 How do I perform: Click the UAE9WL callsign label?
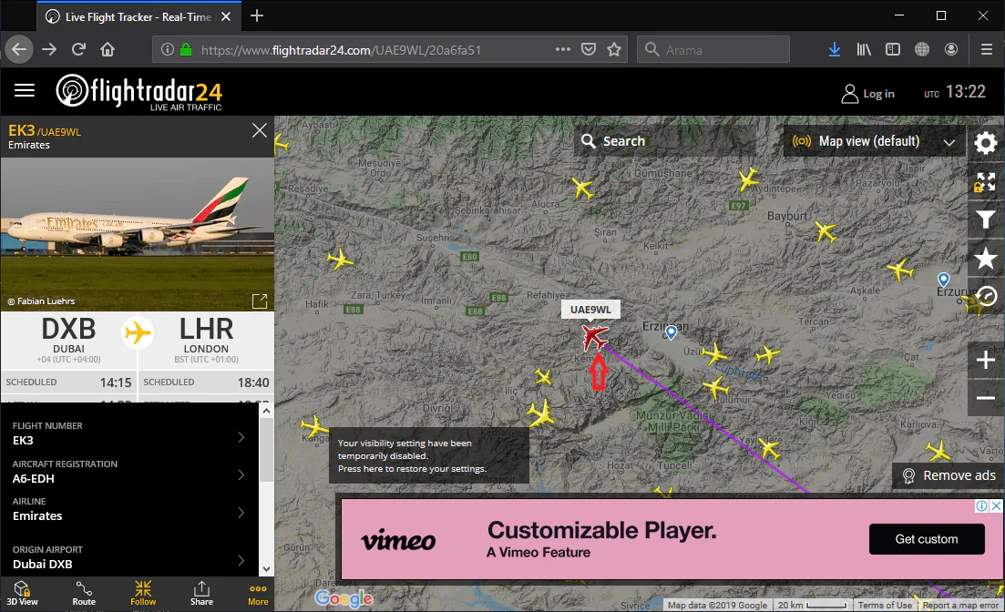point(590,310)
